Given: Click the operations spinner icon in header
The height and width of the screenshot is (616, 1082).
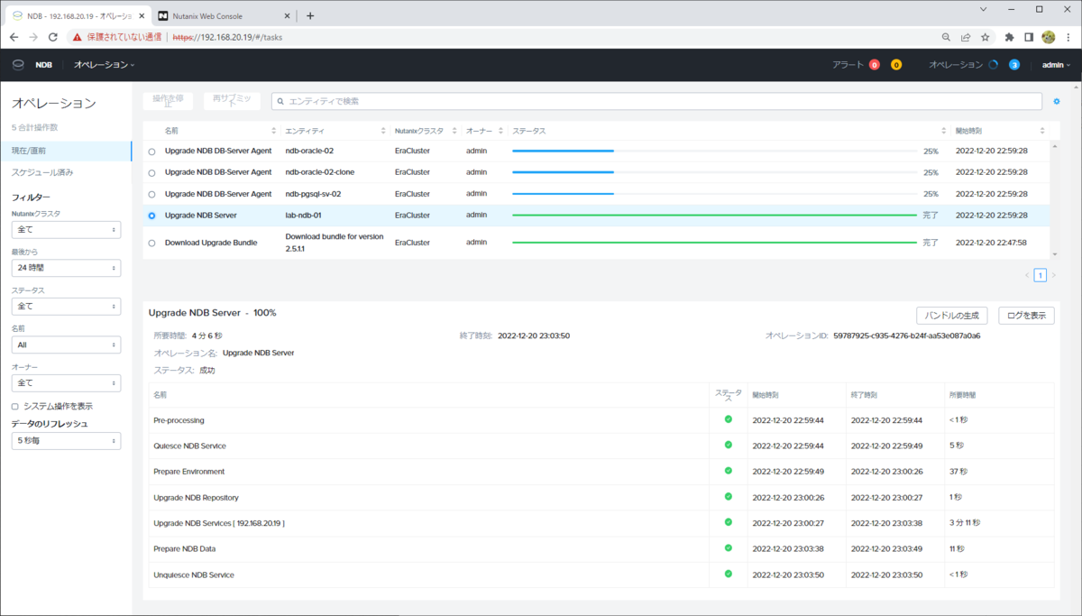Looking at the screenshot, I should 993,65.
